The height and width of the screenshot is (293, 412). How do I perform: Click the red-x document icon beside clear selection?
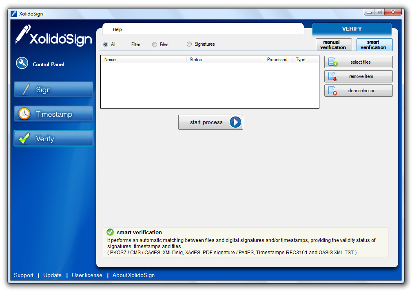pyautogui.click(x=332, y=91)
